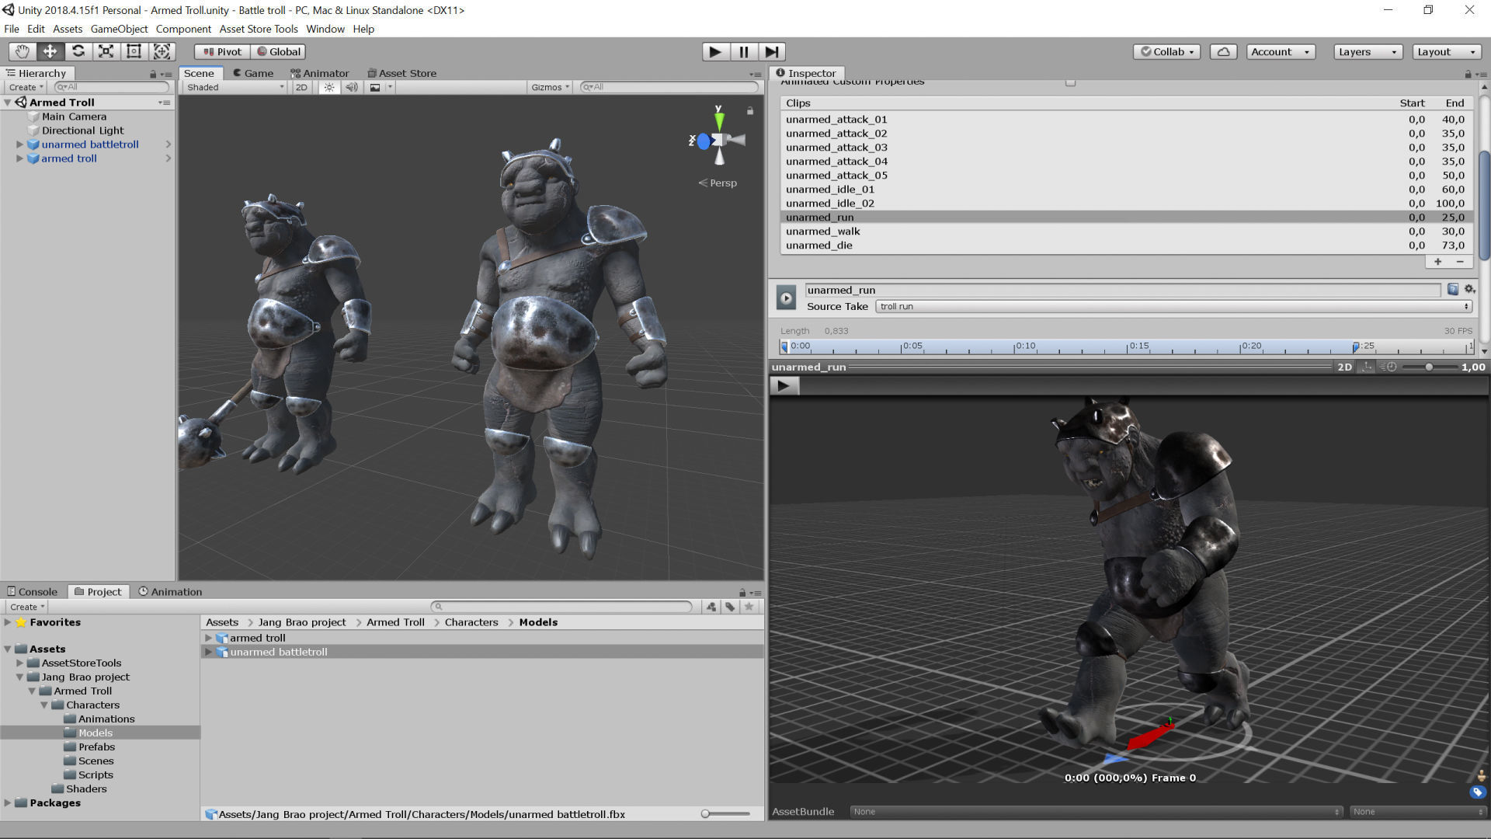Click the avatar icon in preview corner
1491x839 pixels.
coord(1481,775)
